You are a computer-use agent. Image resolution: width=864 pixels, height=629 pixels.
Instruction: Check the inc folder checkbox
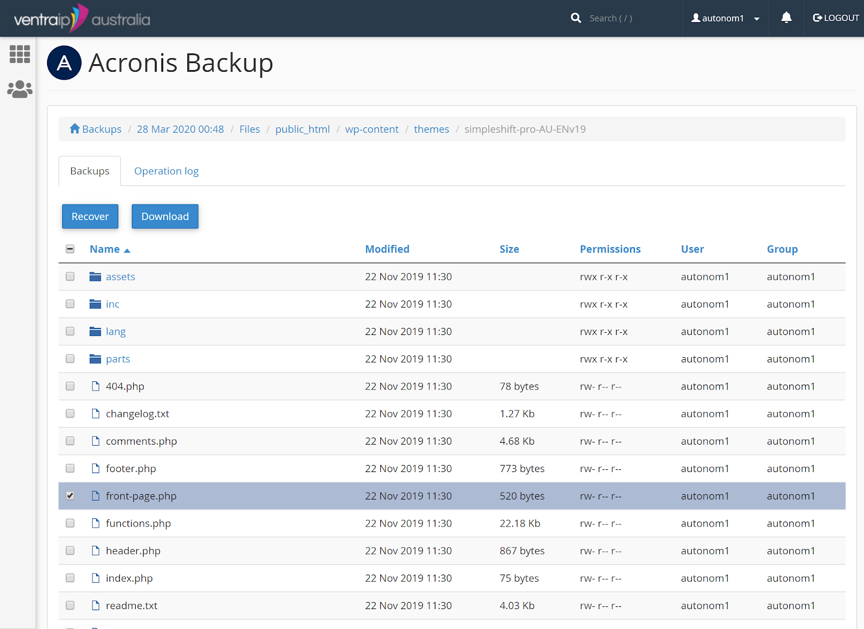[x=70, y=304]
